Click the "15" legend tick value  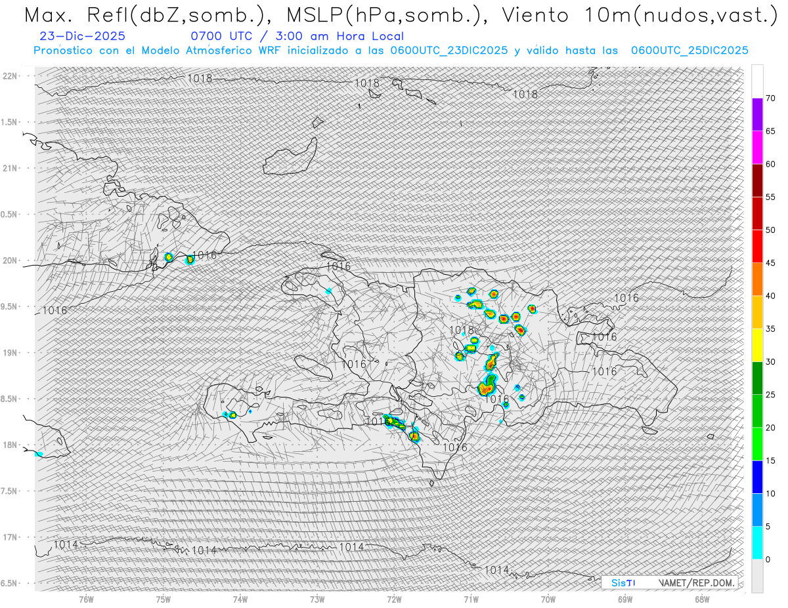point(771,460)
